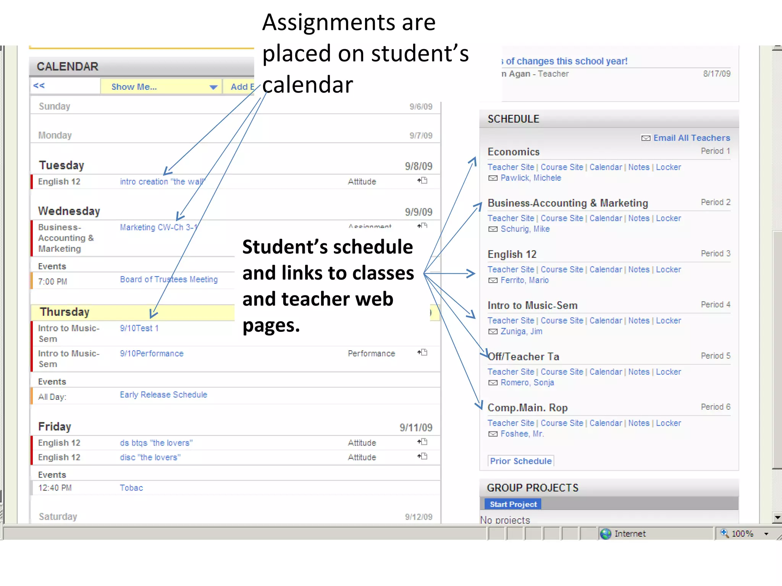Click the Email All Teachers envelope icon
The image size is (782, 586).
pos(646,138)
